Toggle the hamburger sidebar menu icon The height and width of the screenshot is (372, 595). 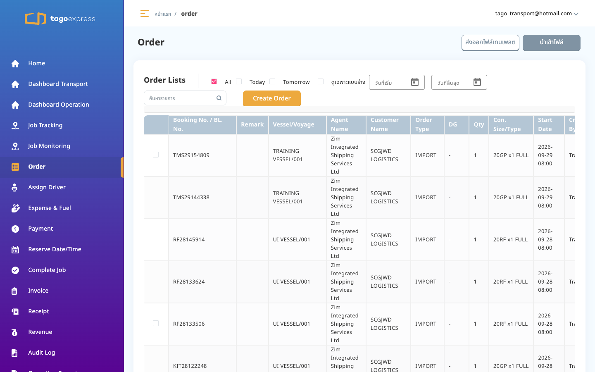click(x=144, y=14)
